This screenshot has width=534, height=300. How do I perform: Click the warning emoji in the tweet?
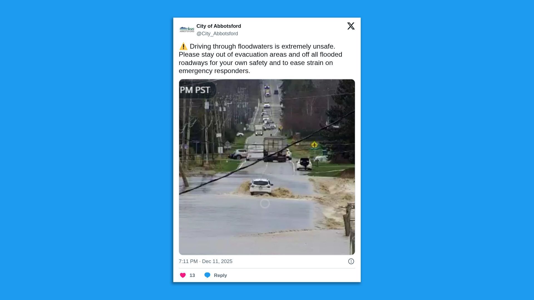coord(183,46)
